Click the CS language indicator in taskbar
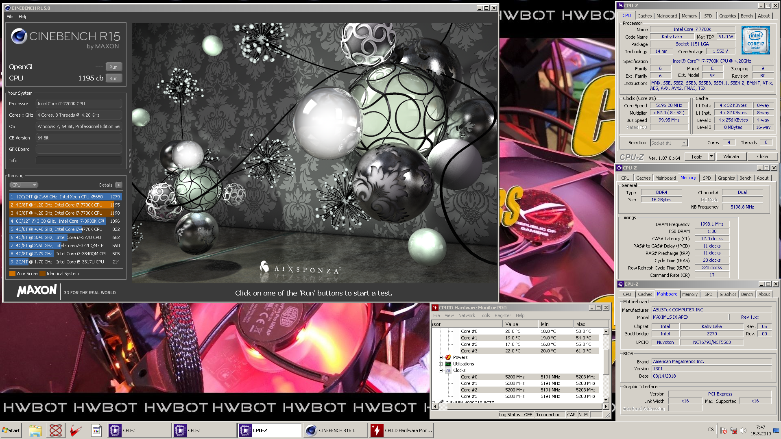This screenshot has height=439, width=781. tap(711, 430)
